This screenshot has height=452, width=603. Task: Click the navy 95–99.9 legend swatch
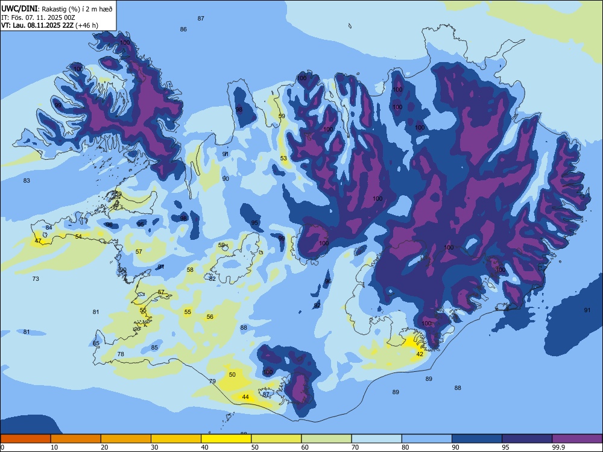tap(527, 439)
